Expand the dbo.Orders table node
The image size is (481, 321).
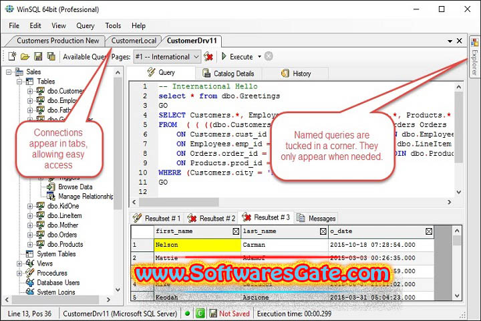tap(30, 235)
